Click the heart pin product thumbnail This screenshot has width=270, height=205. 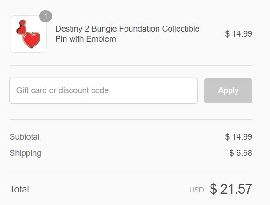(28, 34)
